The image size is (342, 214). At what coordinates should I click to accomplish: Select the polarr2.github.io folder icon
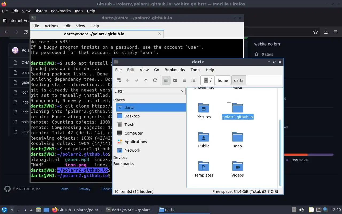(238, 108)
